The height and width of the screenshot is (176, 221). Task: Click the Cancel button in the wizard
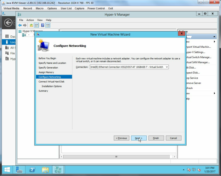[x=174, y=138]
